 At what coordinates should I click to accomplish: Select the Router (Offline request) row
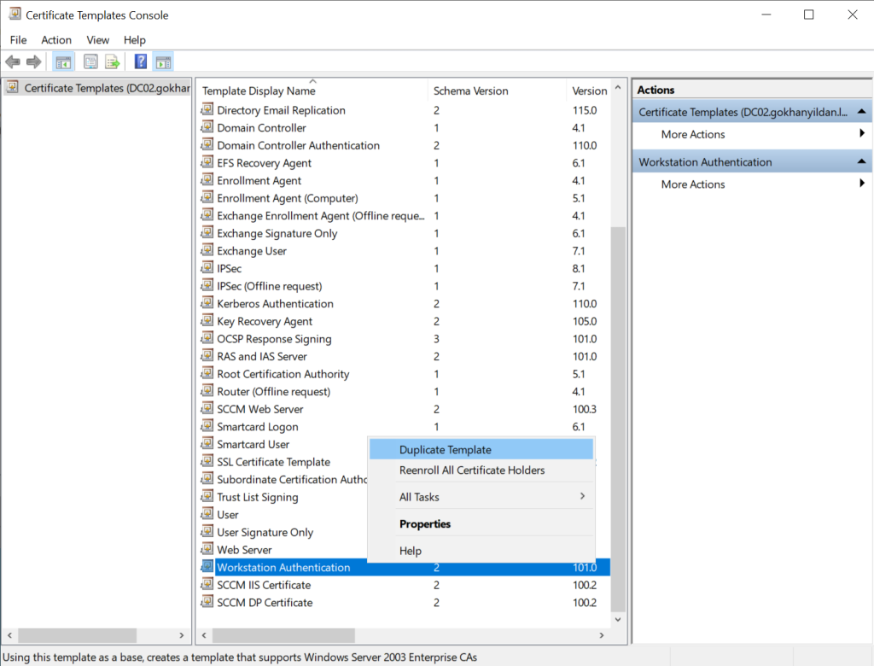click(405, 391)
